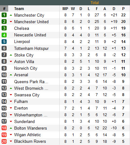Image resolution: width=130 pixels, height=145 pixels.
Task: Click the red rank 20 badge
Action: tap(4, 142)
